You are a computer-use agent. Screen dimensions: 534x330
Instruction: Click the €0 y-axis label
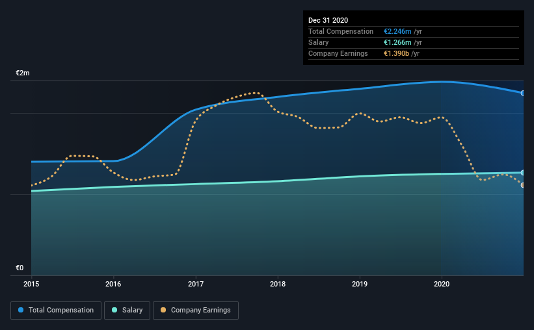[20, 268]
